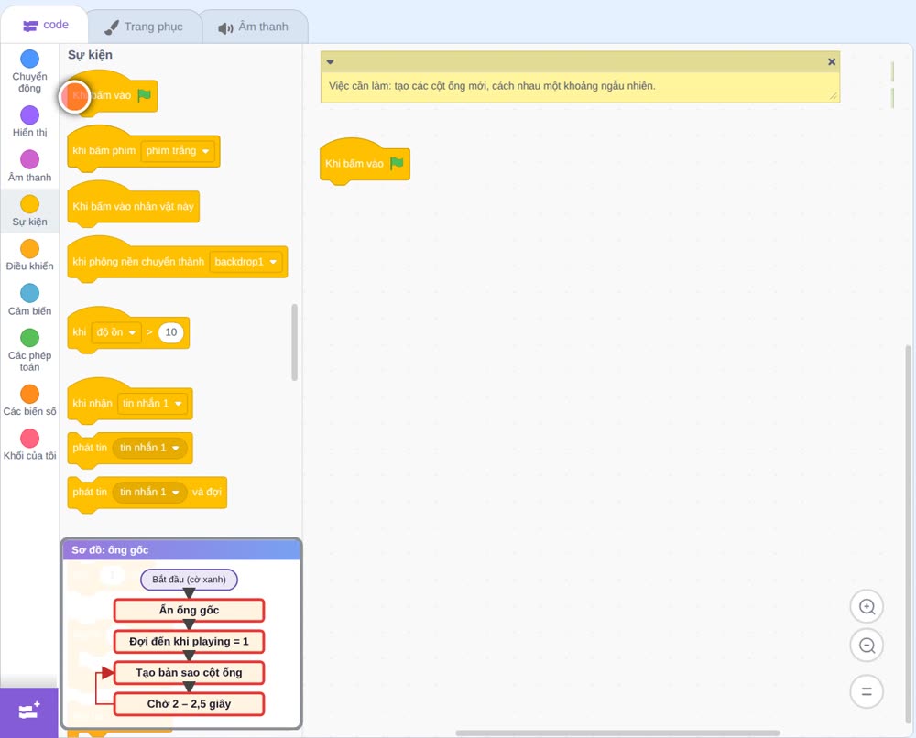Screen dimensions: 916x738
Task: Open the độ ồn dropdown
Action: (116, 332)
